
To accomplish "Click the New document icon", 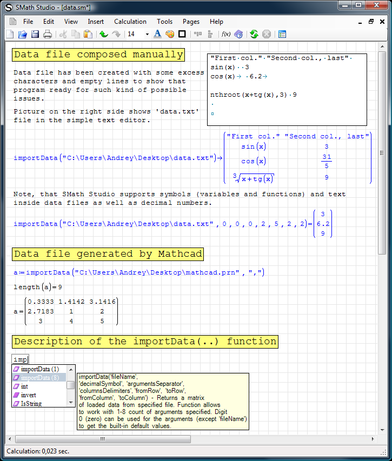I will [x=10, y=35].
